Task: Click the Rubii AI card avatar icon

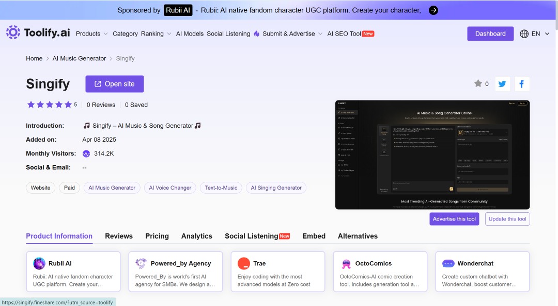Action: click(x=39, y=263)
